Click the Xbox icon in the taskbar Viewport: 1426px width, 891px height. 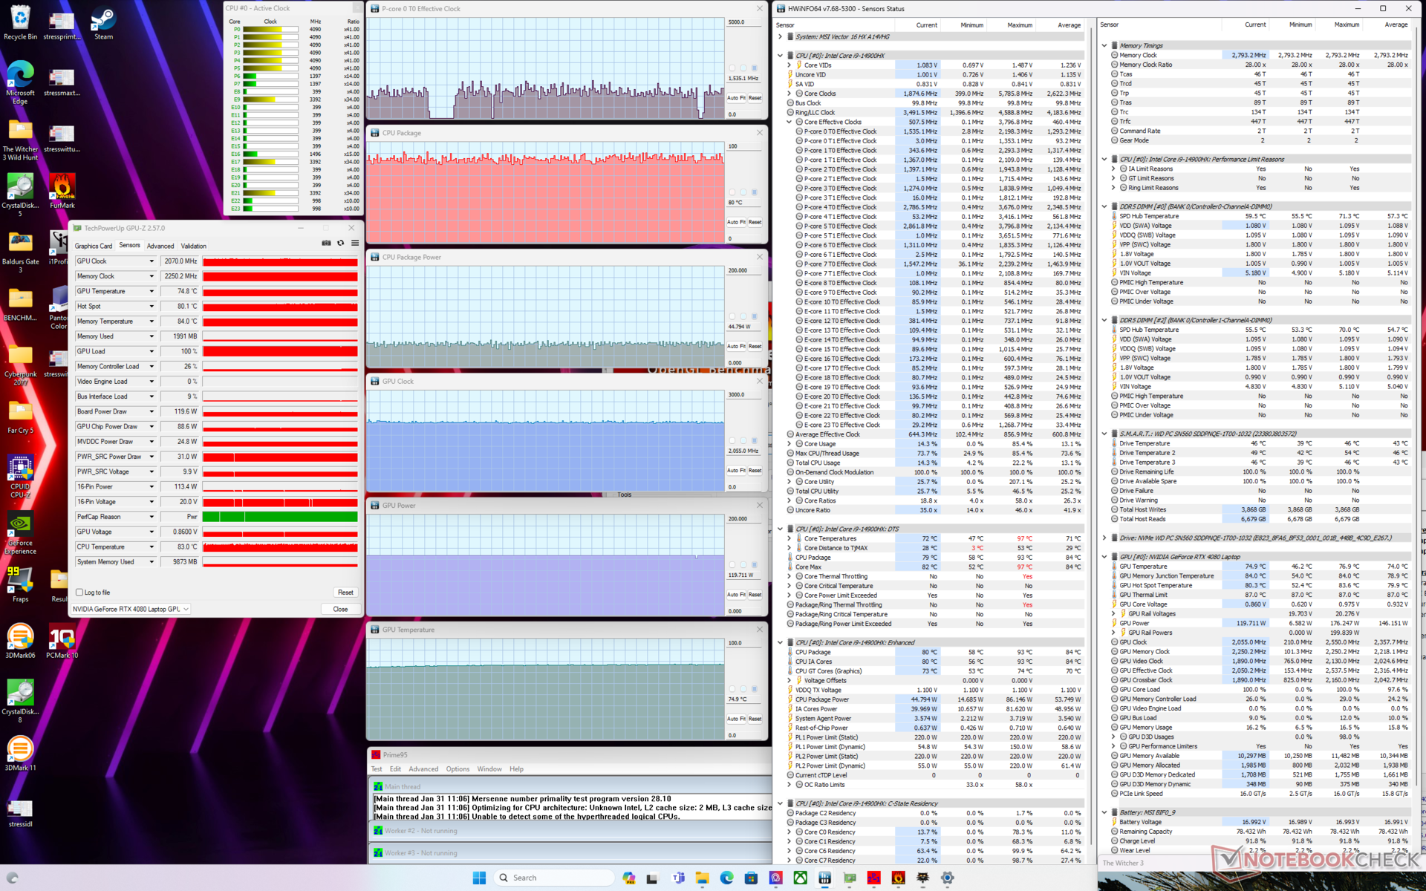click(800, 878)
